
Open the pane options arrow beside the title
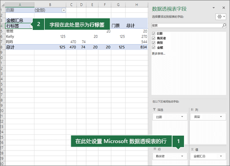214,7
